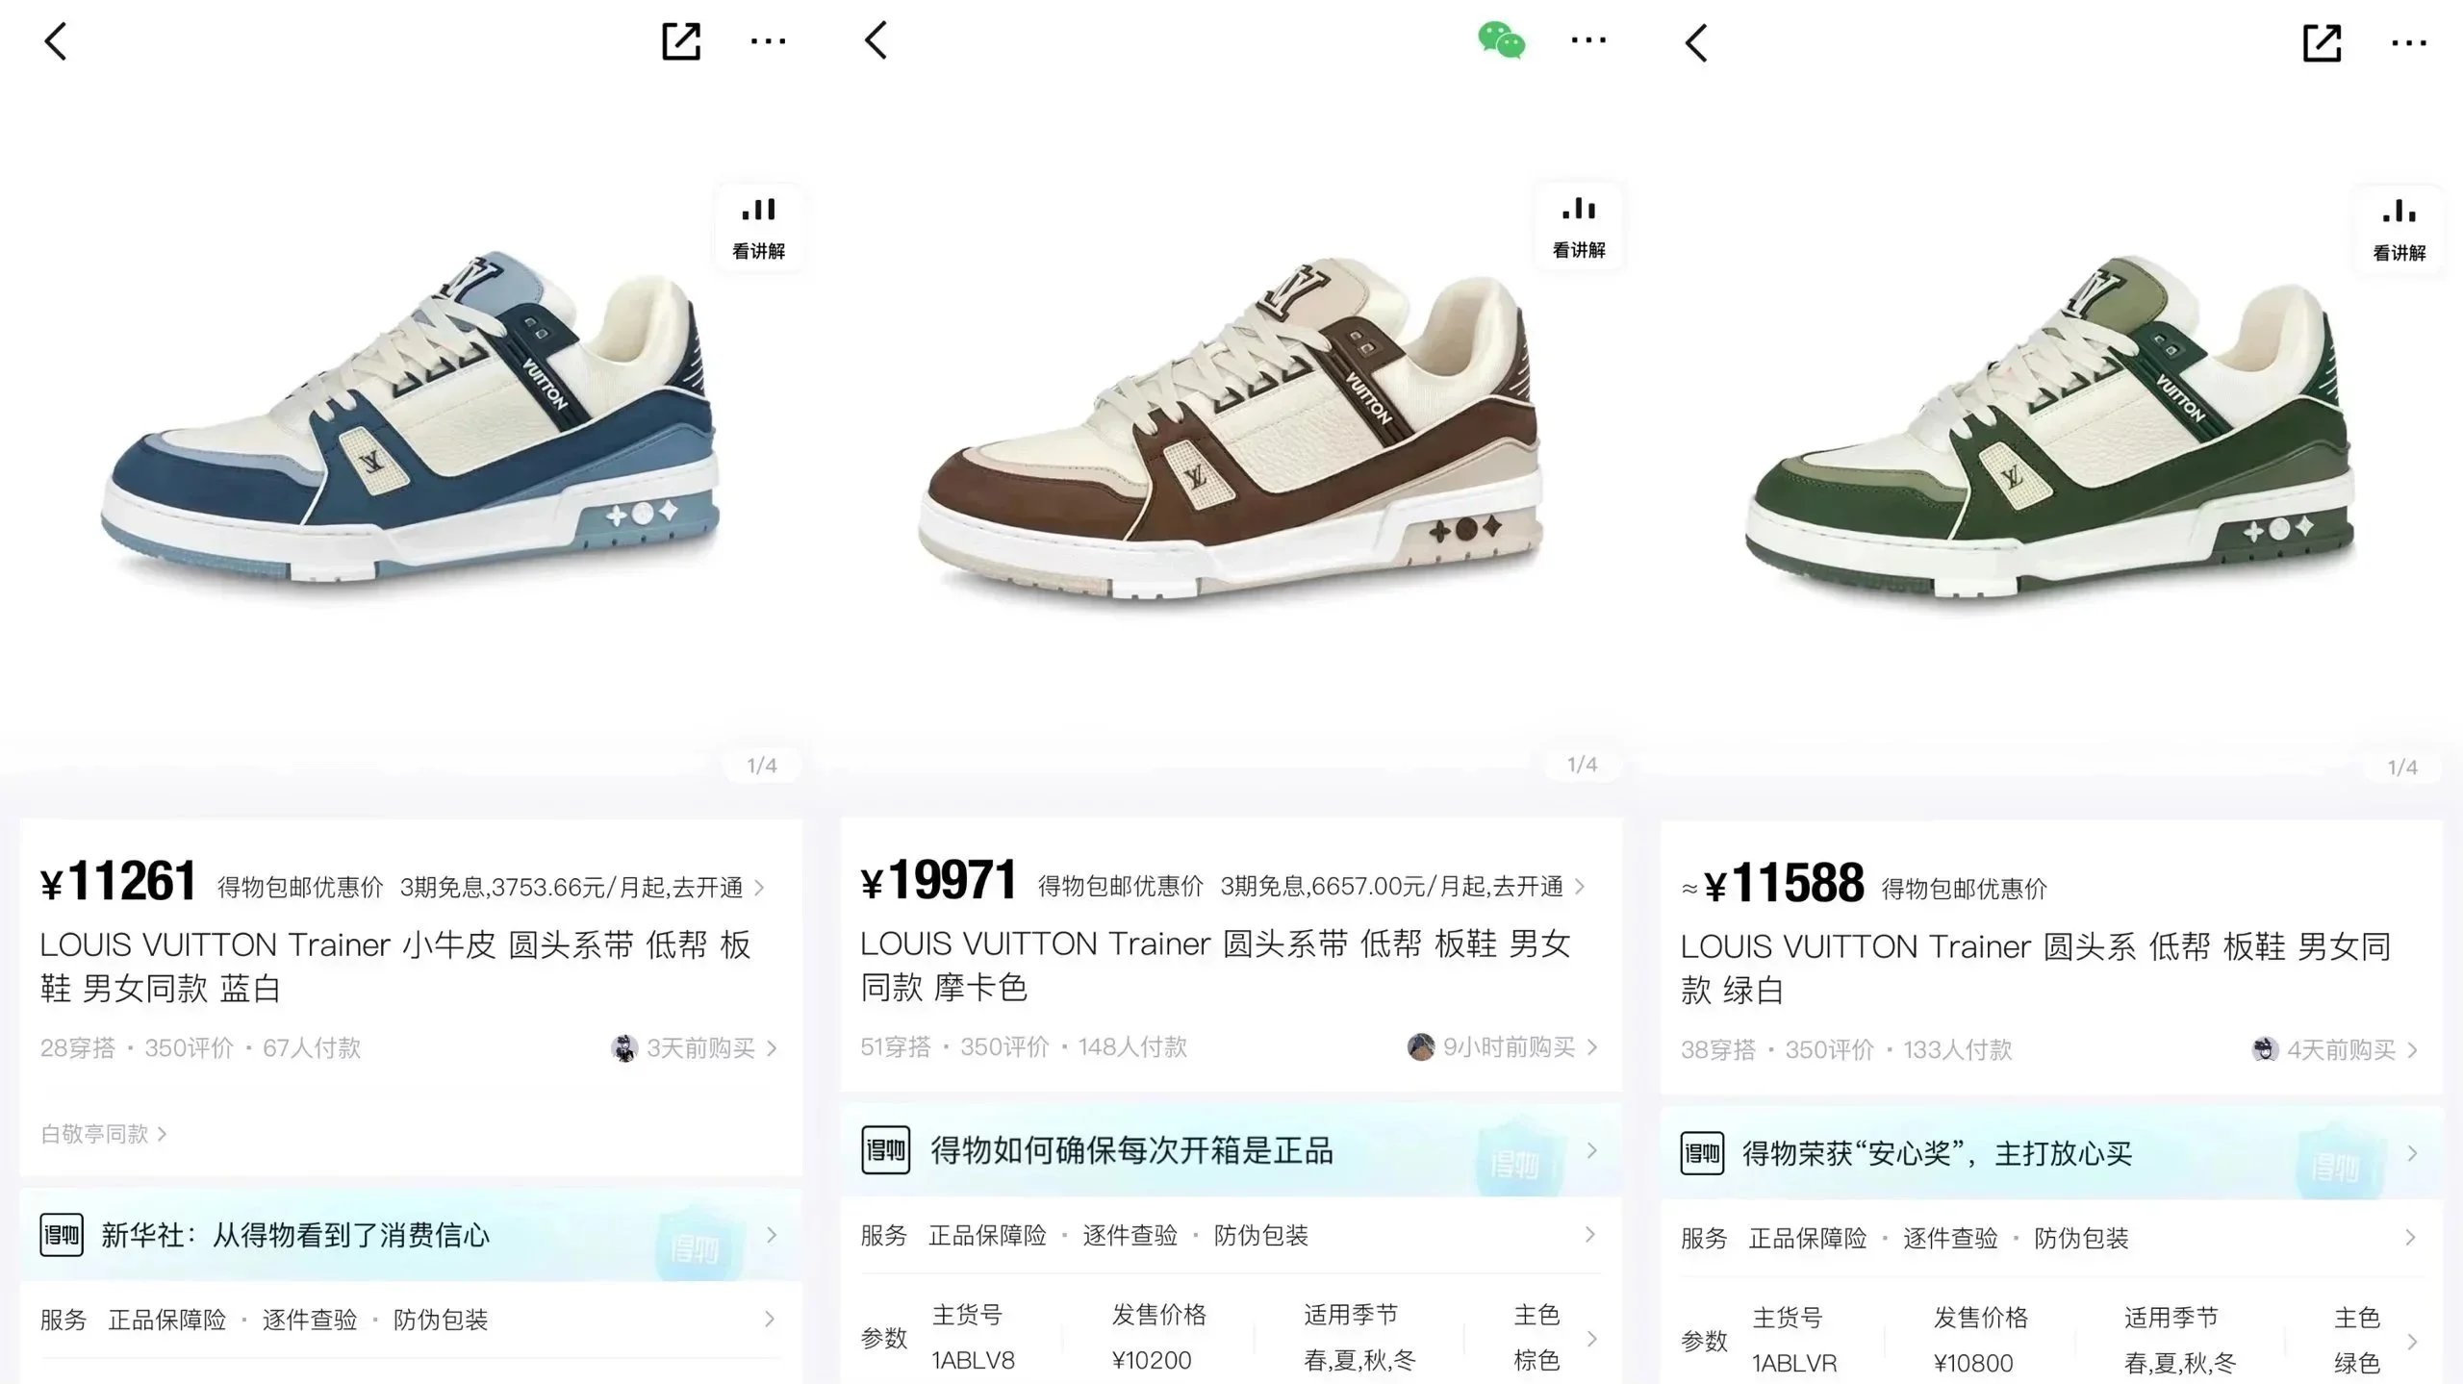Go back from the green-white sneaker page
Viewport: 2463px width, 1384px height.
click(x=1696, y=43)
